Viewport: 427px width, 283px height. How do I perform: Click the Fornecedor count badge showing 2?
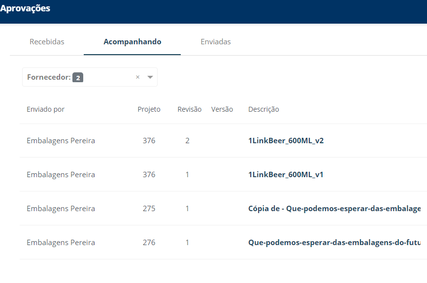(78, 78)
